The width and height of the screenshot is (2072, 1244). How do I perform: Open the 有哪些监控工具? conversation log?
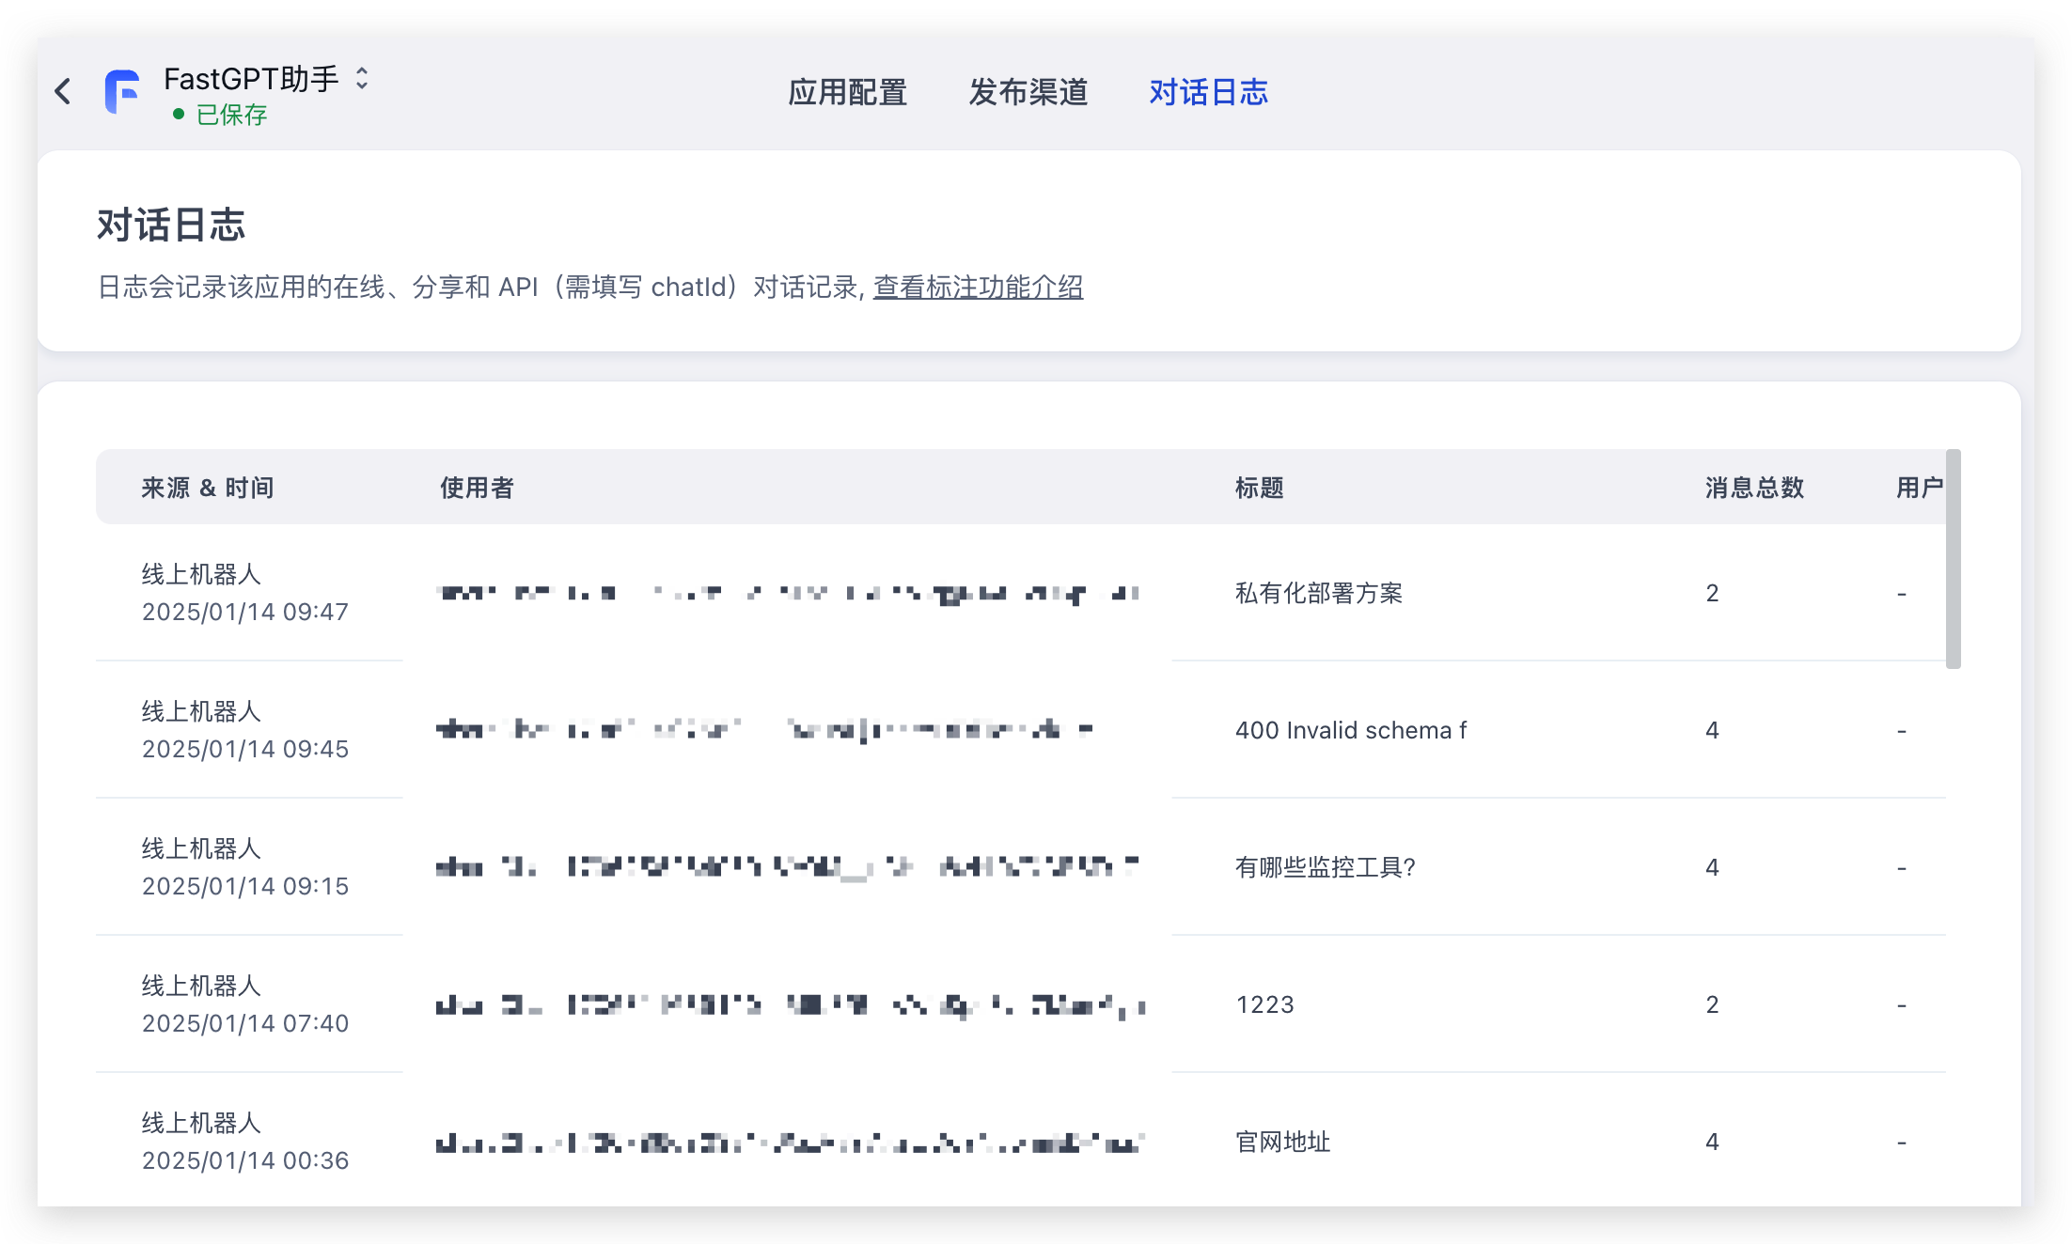tap(1325, 867)
